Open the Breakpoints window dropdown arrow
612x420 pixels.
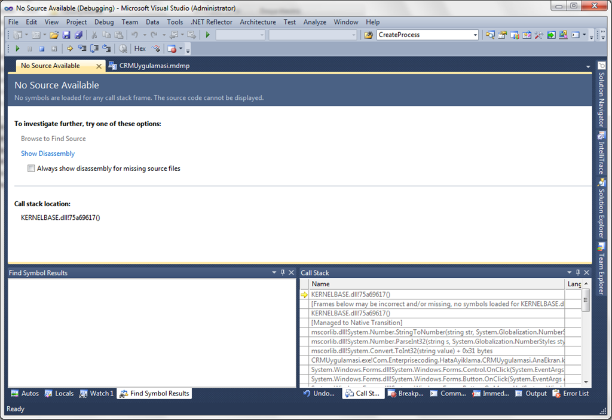[x=180, y=48]
